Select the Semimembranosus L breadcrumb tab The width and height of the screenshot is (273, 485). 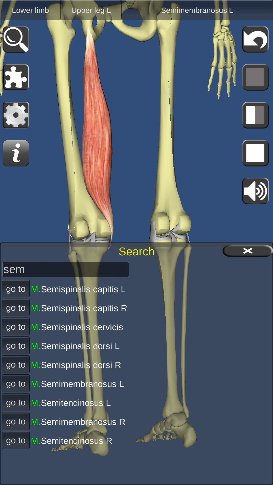pyautogui.click(x=197, y=10)
